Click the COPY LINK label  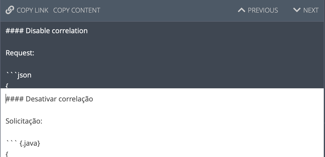(x=32, y=10)
